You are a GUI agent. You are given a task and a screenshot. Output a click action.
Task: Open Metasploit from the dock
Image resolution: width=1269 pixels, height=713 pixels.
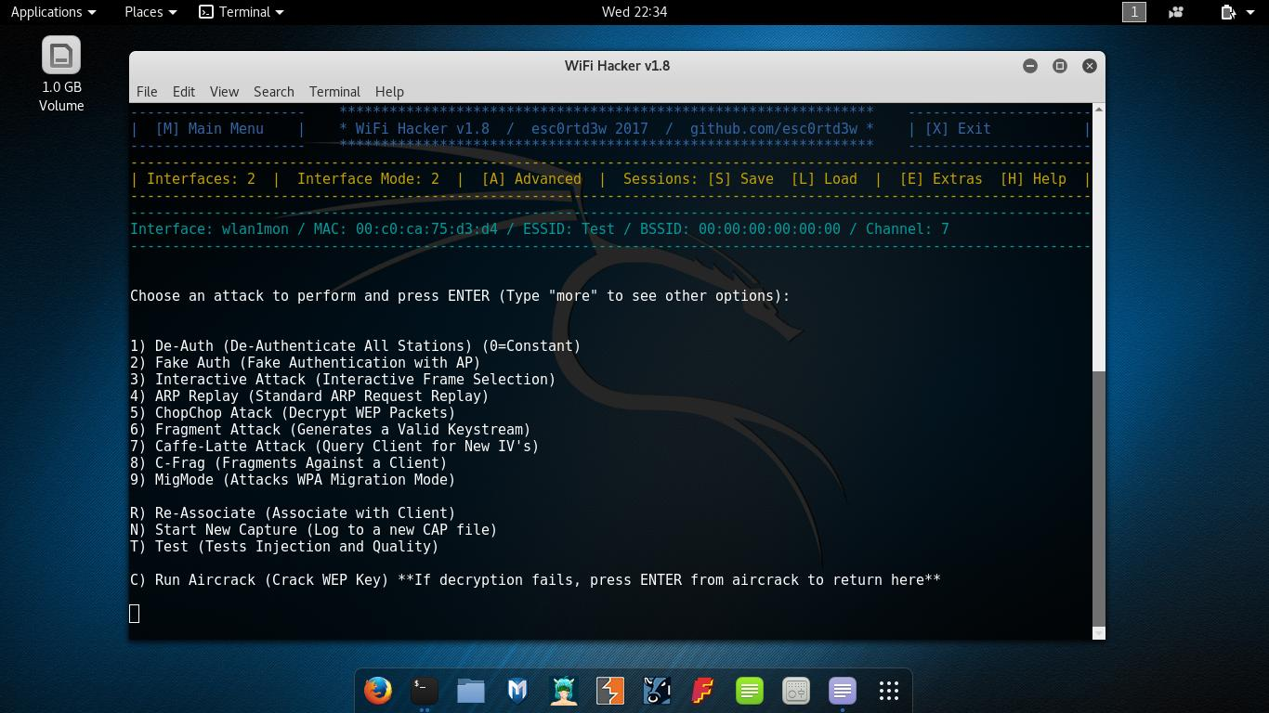click(x=517, y=691)
